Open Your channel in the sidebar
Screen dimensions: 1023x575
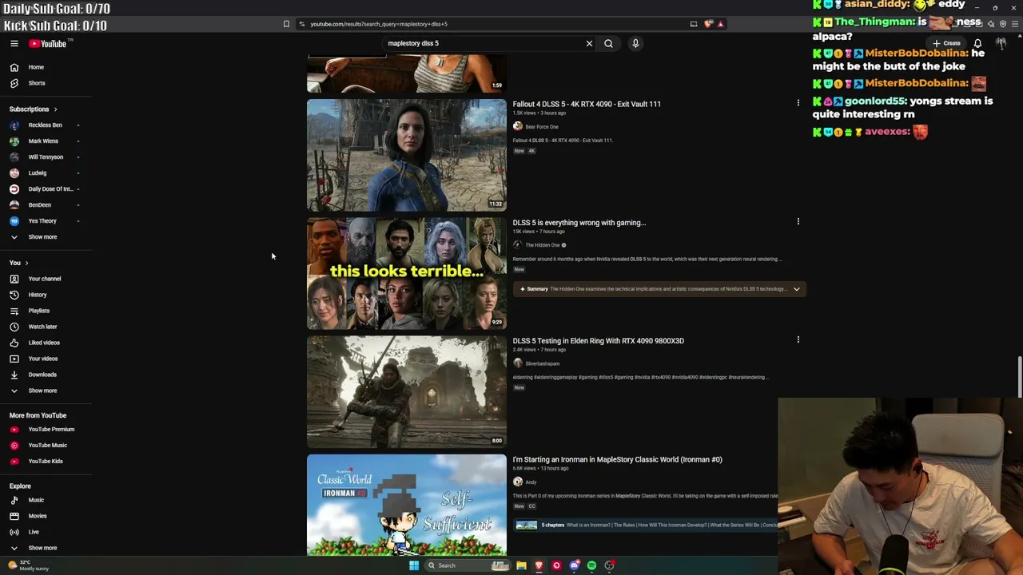pyautogui.click(x=46, y=279)
